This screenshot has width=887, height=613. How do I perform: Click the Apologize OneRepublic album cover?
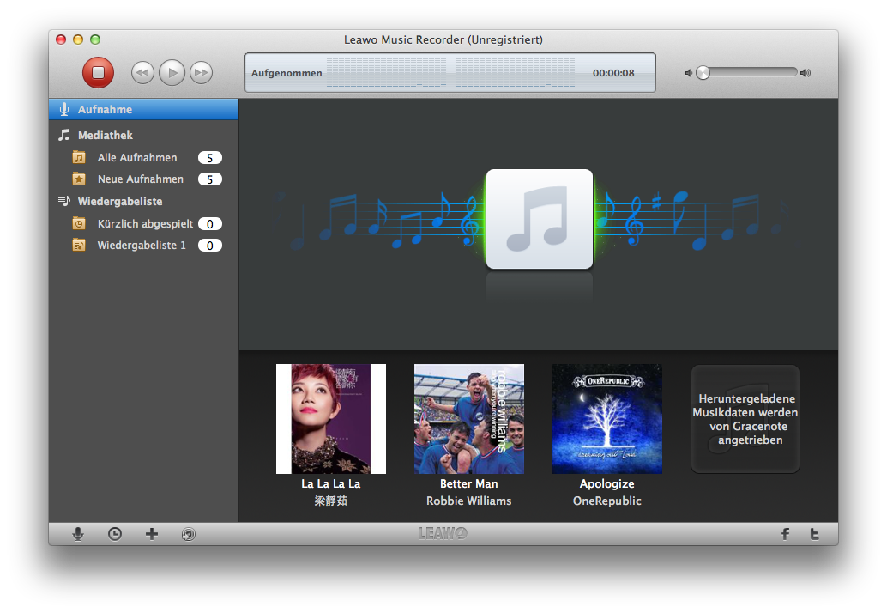click(x=606, y=419)
